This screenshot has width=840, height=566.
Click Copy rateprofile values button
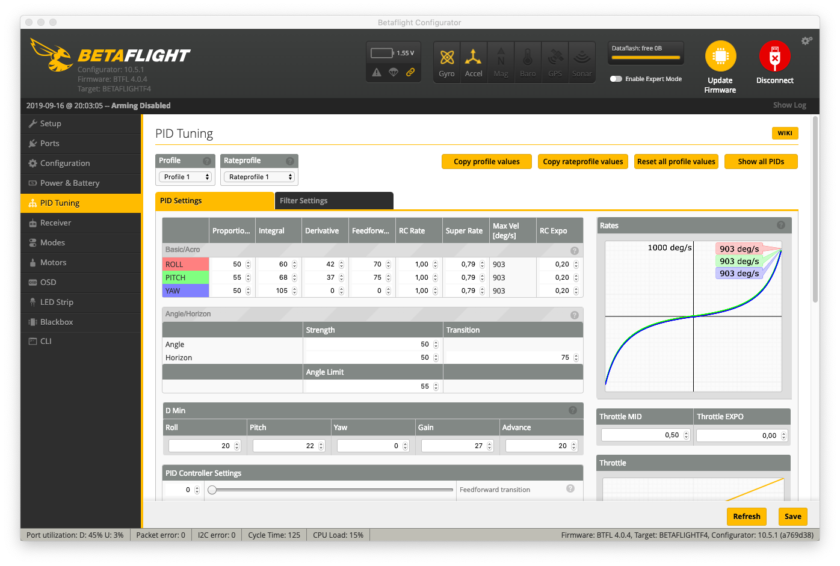583,162
